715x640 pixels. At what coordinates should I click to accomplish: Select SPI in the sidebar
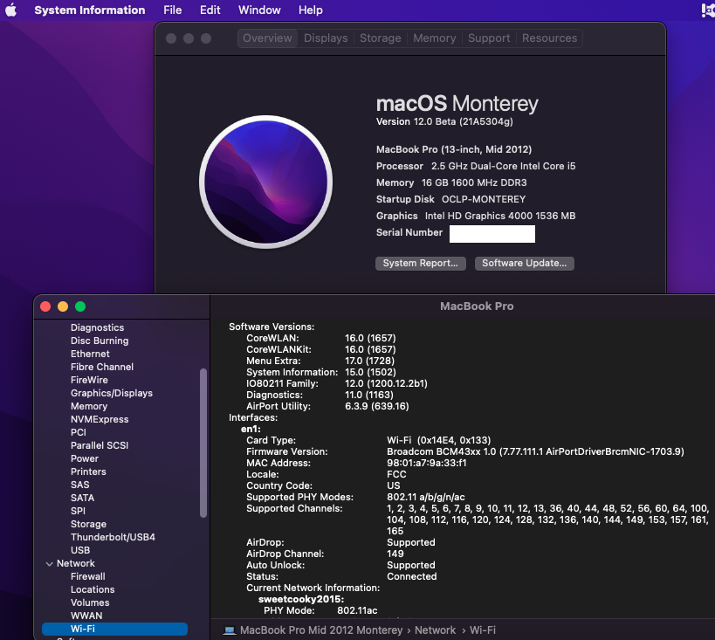(x=78, y=511)
